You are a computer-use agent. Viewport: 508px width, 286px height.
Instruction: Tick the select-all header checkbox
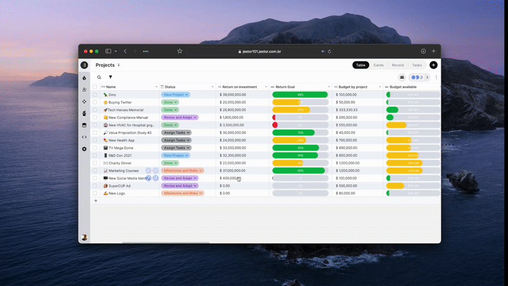tap(95, 87)
